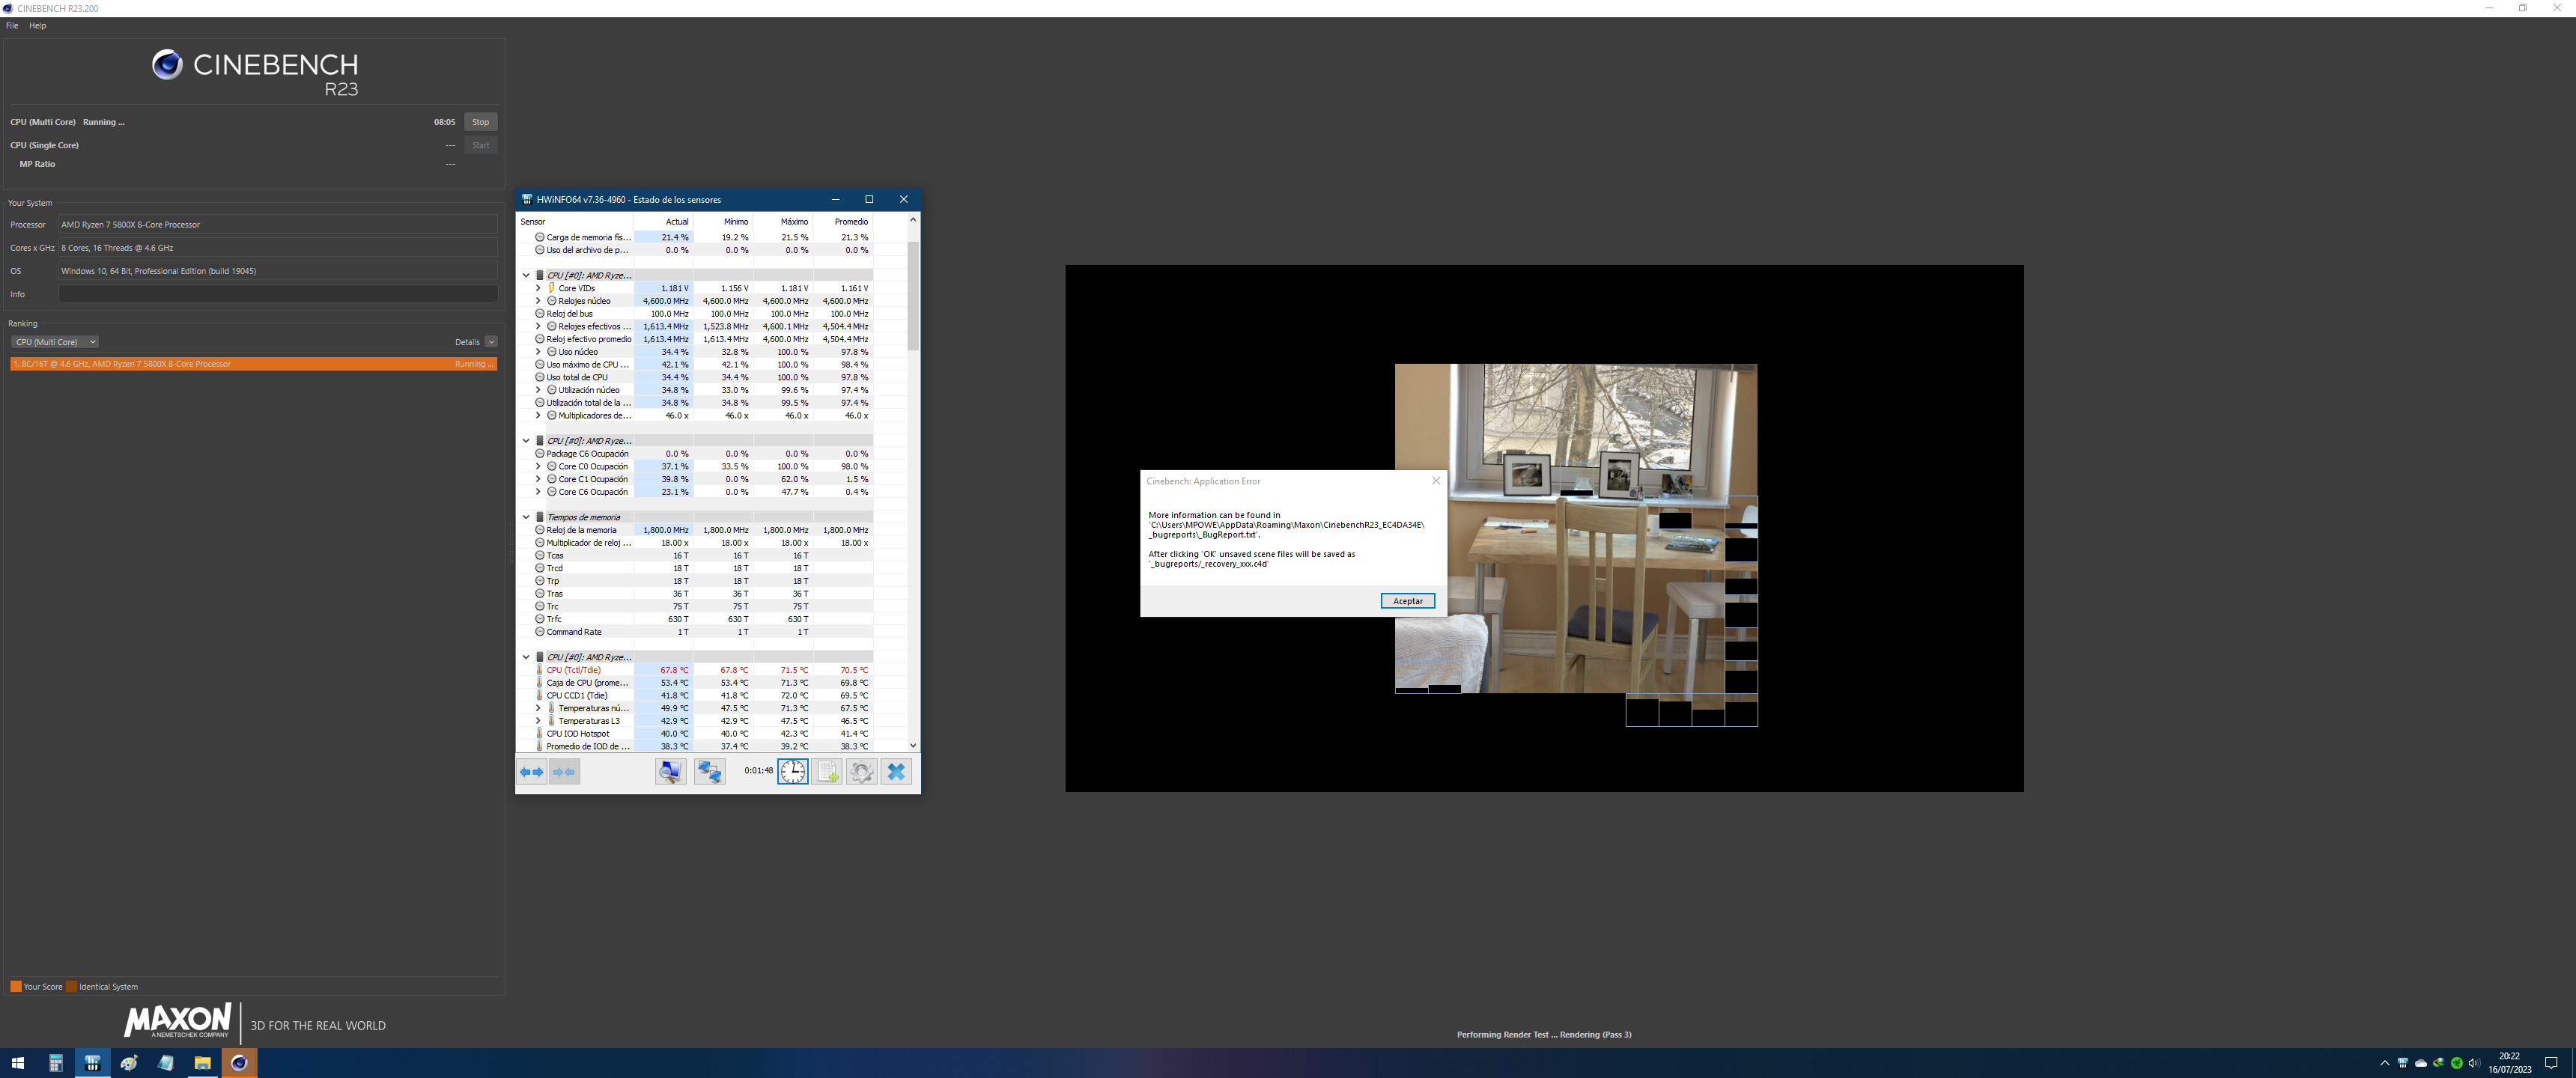Click the Mínimo column header
This screenshot has width=2576, height=1078.
click(723, 222)
